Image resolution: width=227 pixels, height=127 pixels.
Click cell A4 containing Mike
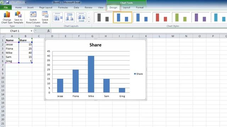(x=12, y=53)
